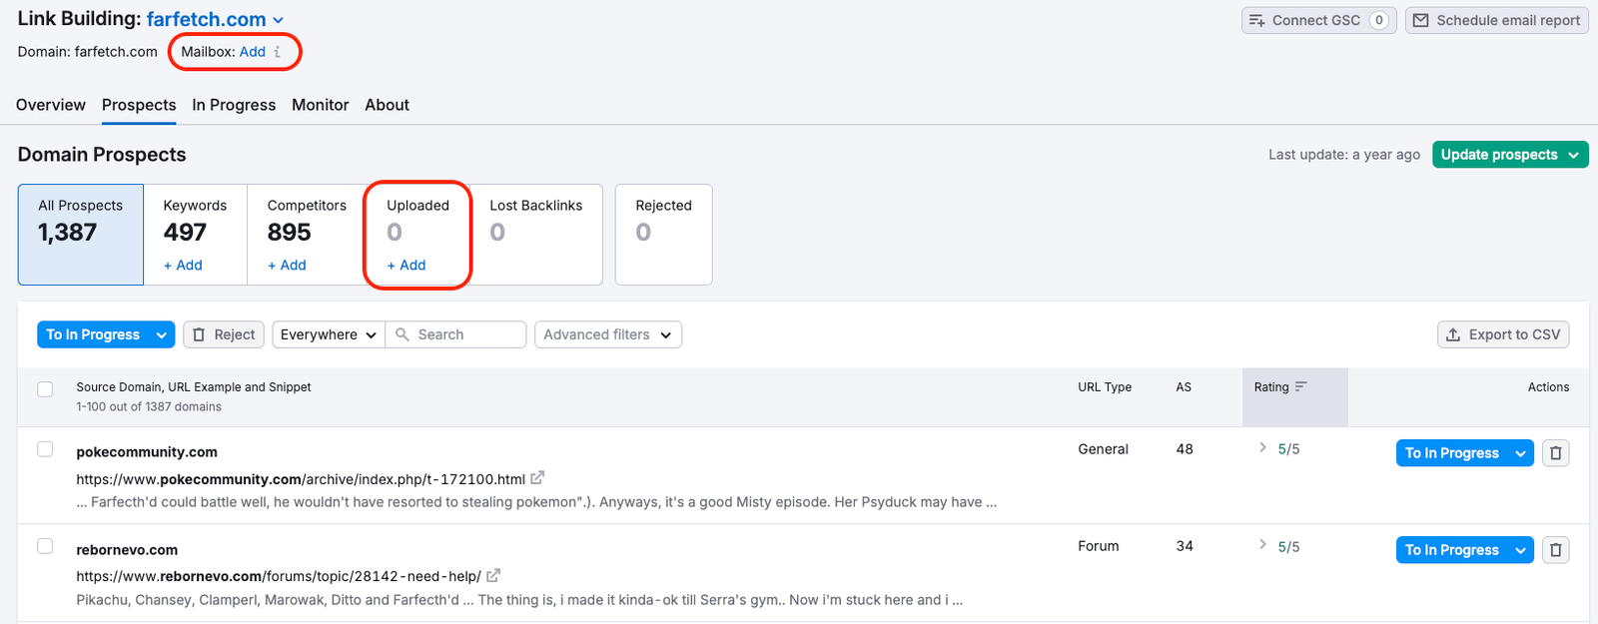Image resolution: width=1598 pixels, height=624 pixels.
Task: Click + Add under Keywords
Action: pyautogui.click(x=183, y=265)
